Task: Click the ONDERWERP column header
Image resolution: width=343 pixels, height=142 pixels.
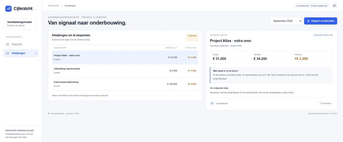Action: (60, 48)
